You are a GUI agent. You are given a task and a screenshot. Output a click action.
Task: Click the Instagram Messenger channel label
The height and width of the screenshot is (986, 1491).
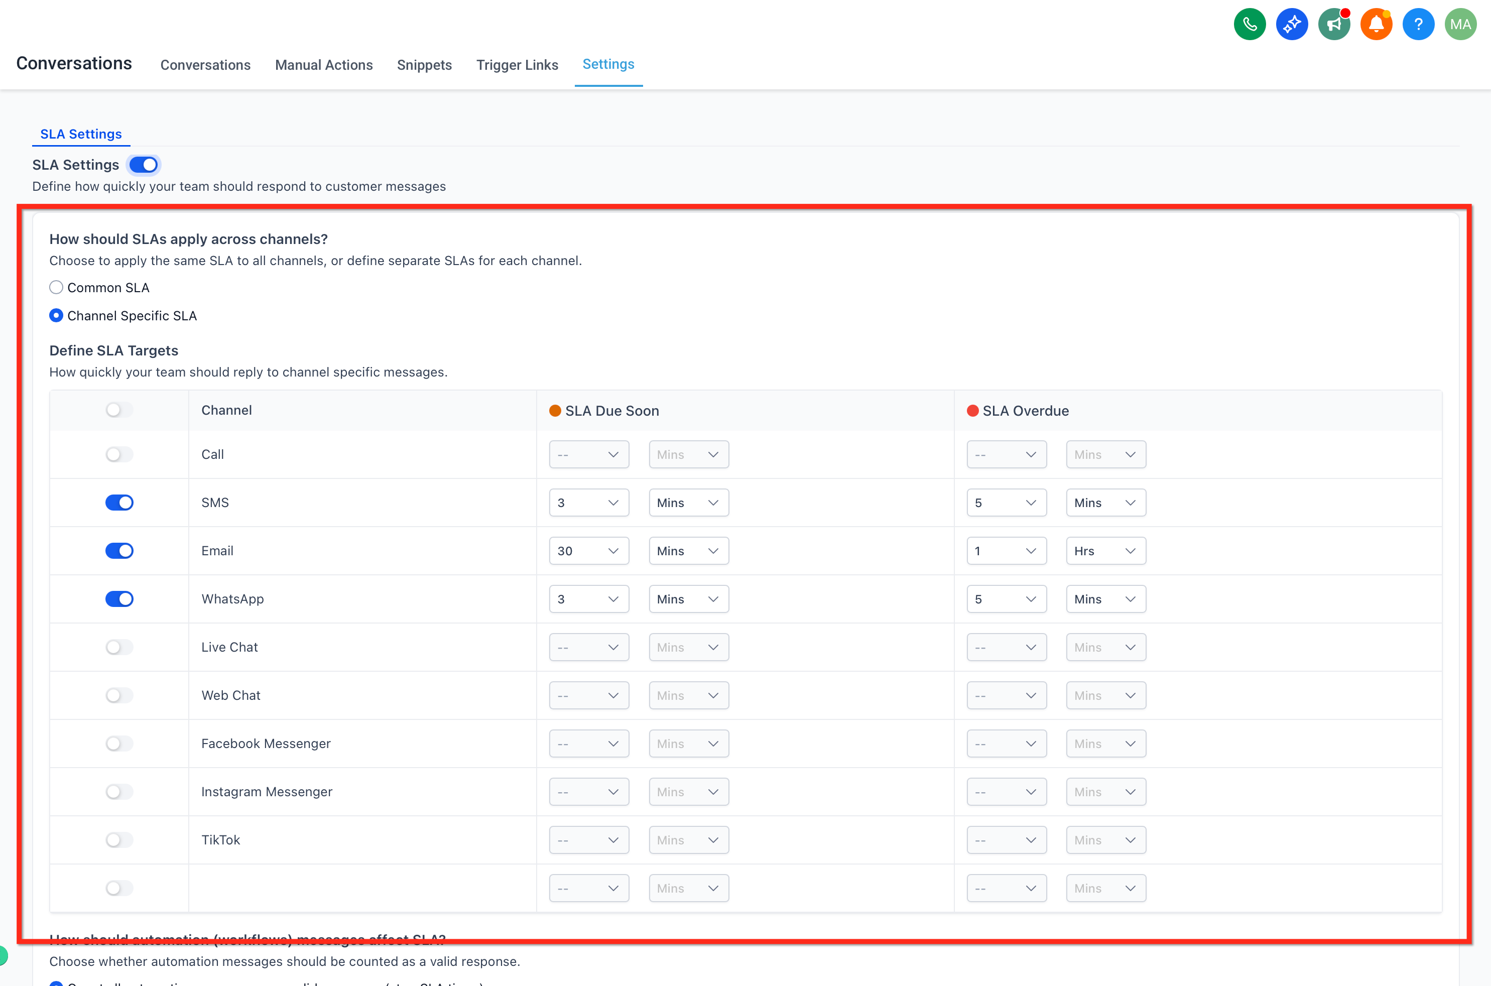pyautogui.click(x=267, y=792)
